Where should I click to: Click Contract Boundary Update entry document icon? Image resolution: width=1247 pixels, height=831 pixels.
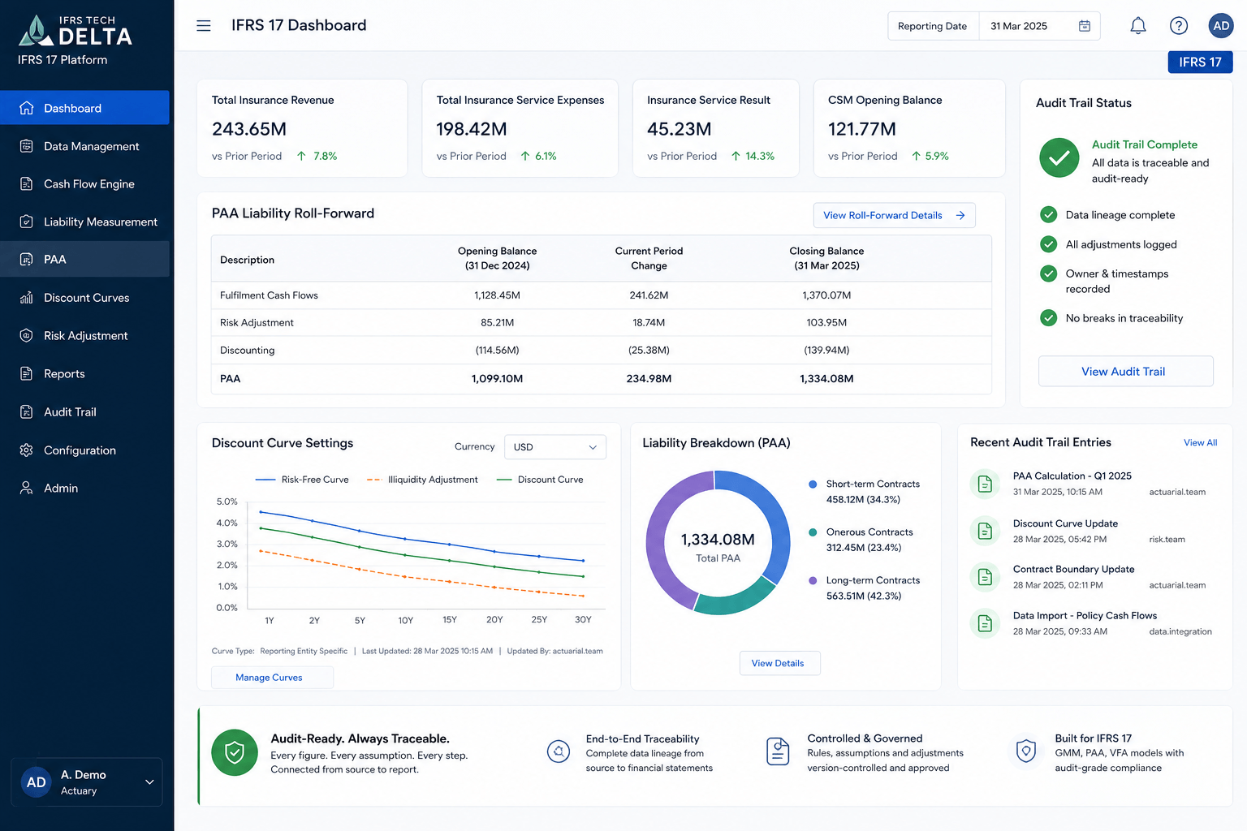click(x=985, y=577)
